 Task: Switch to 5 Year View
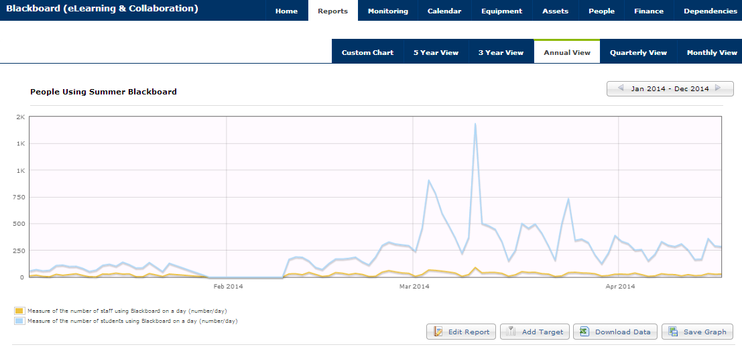[x=436, y=52]
